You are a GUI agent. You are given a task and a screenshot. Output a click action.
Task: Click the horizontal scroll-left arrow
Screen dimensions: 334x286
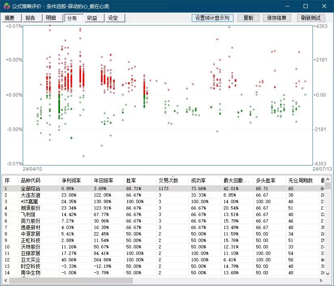[x=6, y=281]
